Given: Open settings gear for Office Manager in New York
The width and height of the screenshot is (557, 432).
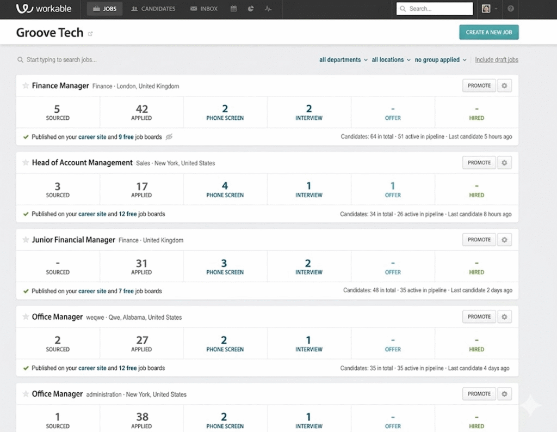Looking at the screenshot, I should click(x=504, y=394).
